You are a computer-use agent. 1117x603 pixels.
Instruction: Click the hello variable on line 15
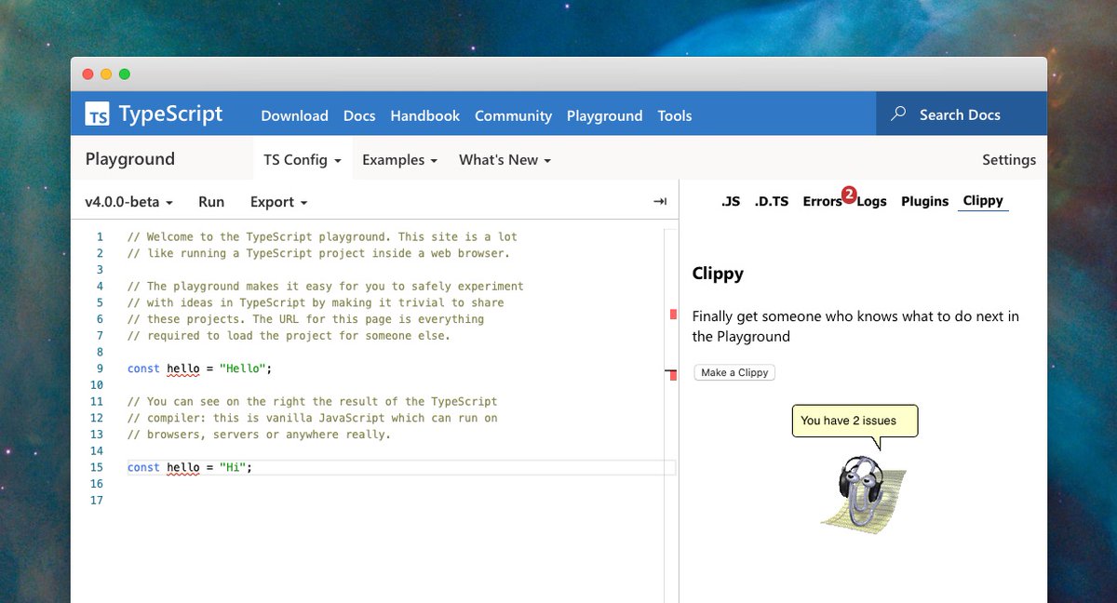coord(183,467)
